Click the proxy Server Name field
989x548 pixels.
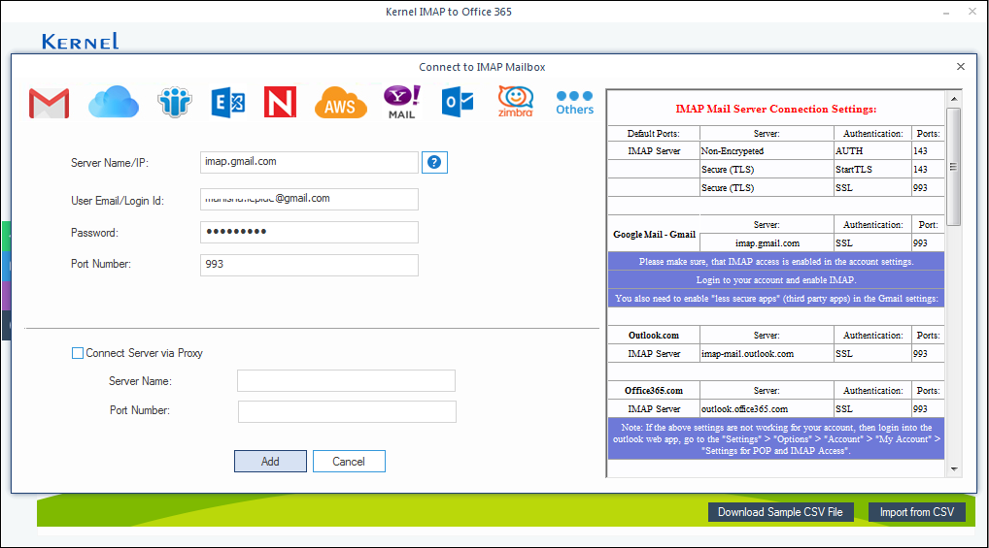point(346,381)
